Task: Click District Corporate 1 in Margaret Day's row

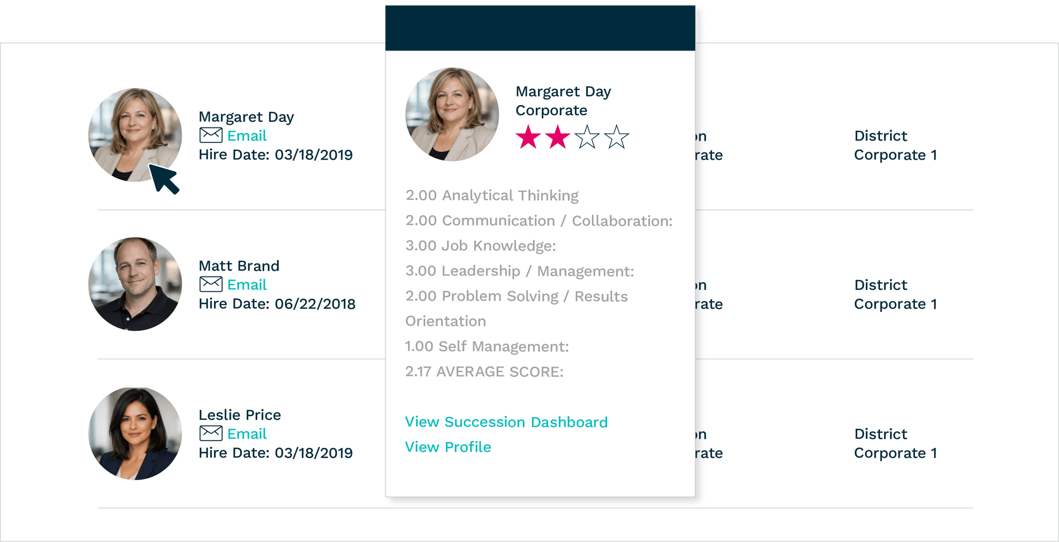Action: coord(895,145)
